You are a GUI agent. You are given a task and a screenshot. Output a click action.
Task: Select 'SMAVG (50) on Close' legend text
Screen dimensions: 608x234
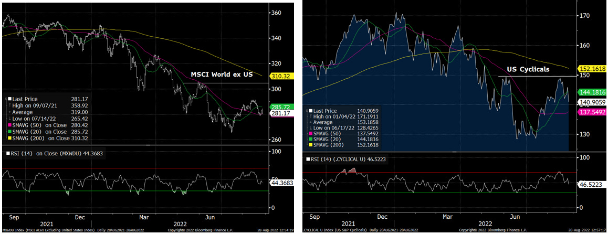39,125
